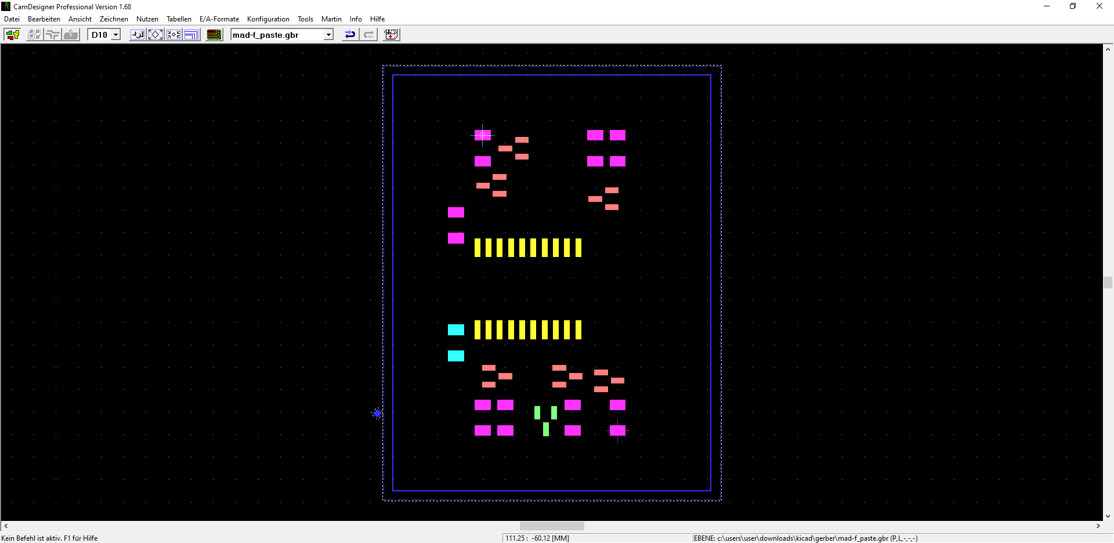Open the layer colors stack icon

(x=214, y=35)
